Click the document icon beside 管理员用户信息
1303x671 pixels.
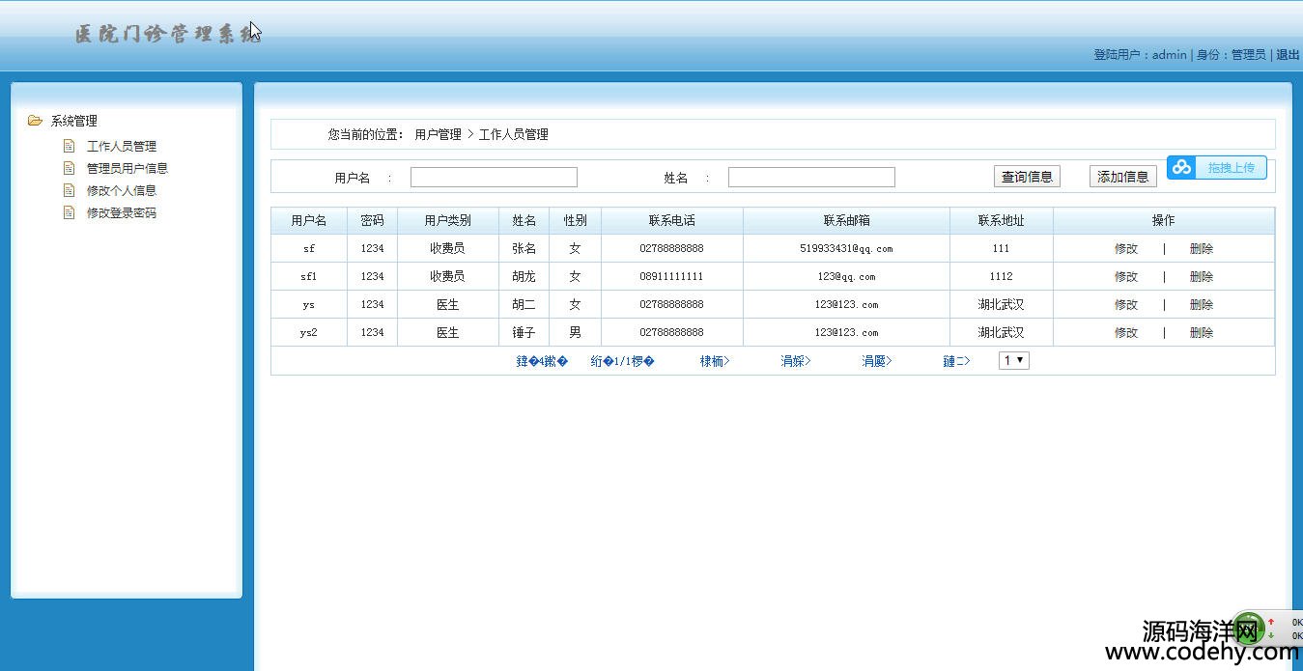point(69,168)
